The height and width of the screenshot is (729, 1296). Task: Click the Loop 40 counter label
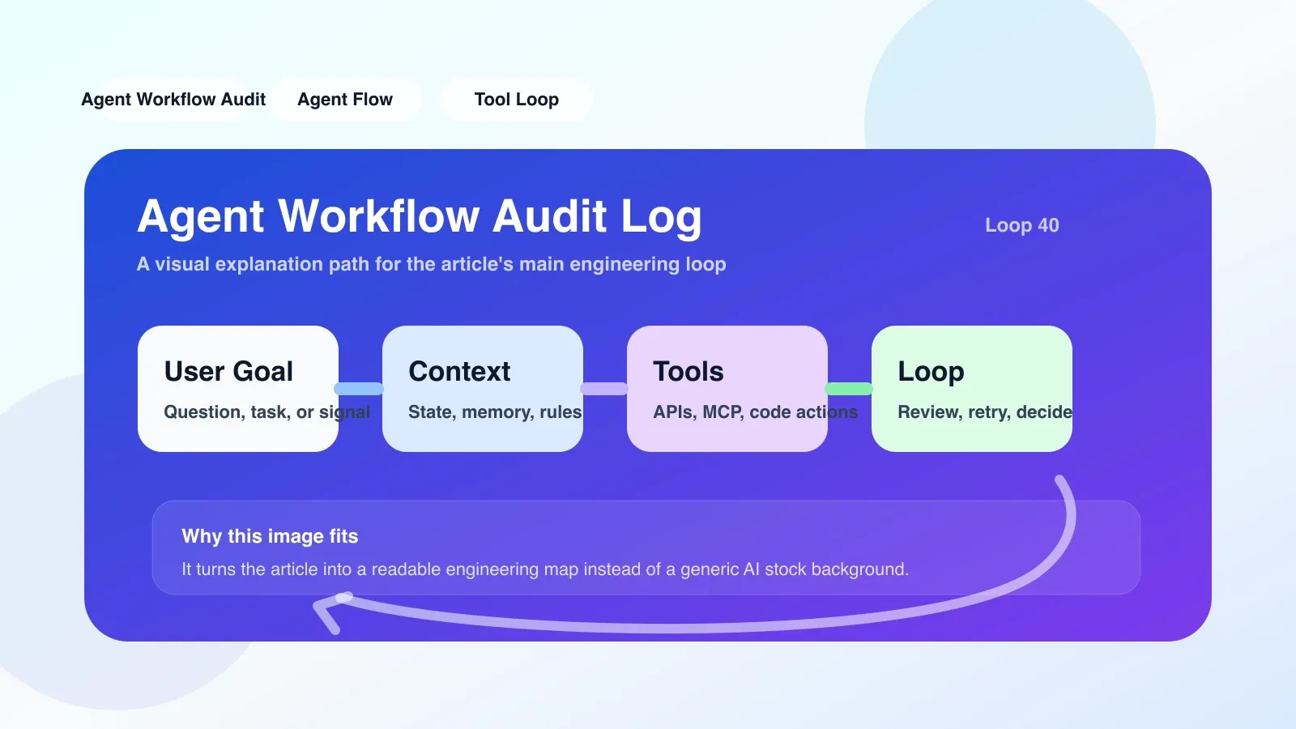point(1022,225)
